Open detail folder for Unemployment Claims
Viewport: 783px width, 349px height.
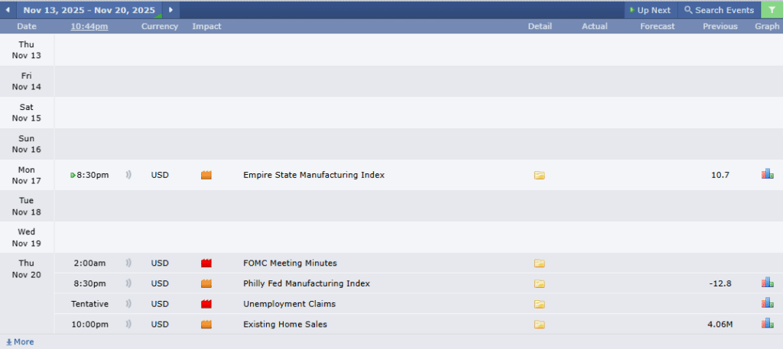[539, 304]
